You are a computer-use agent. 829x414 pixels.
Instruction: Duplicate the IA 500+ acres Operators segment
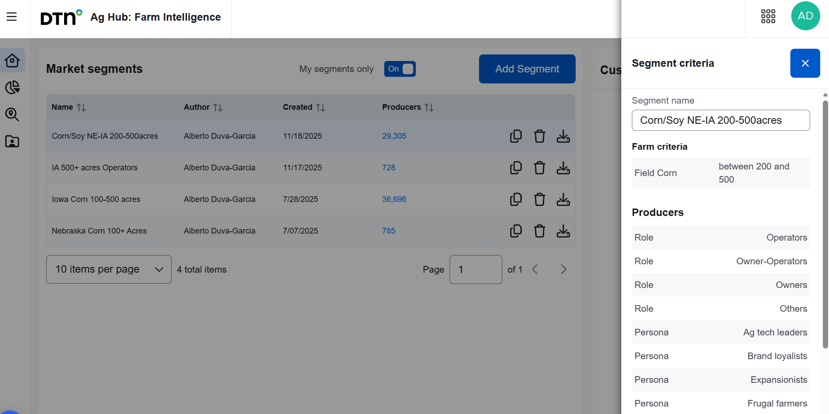point(516,168)
